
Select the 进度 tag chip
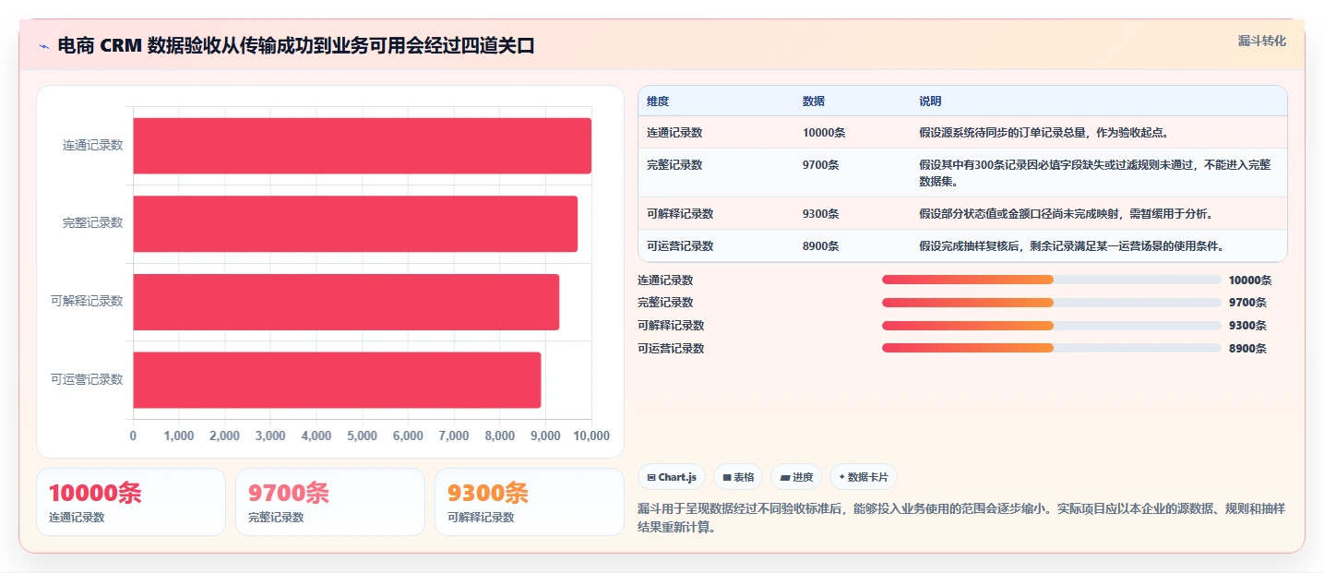tap(796, 477)
